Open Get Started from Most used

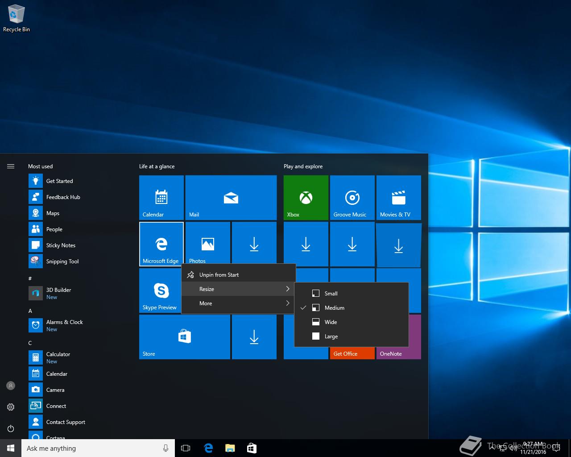click(80, 181)
